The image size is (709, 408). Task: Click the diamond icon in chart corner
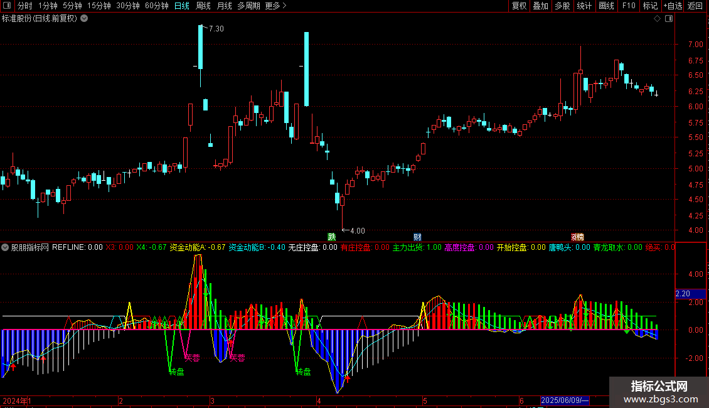657,19
